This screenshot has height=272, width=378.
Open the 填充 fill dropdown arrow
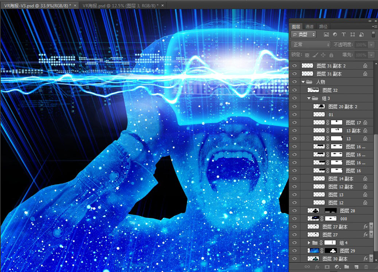click(371, 55)
